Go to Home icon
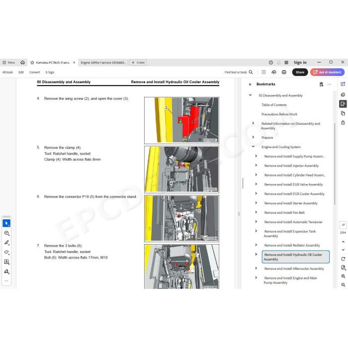This screenshot has width=348, height=348. 23,63
